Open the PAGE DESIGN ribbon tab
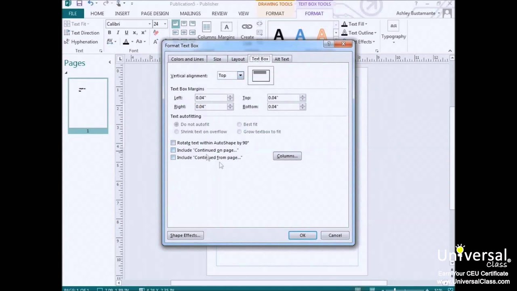The height and width of the screenshot is (291, 517). click(x=155, y=13)
